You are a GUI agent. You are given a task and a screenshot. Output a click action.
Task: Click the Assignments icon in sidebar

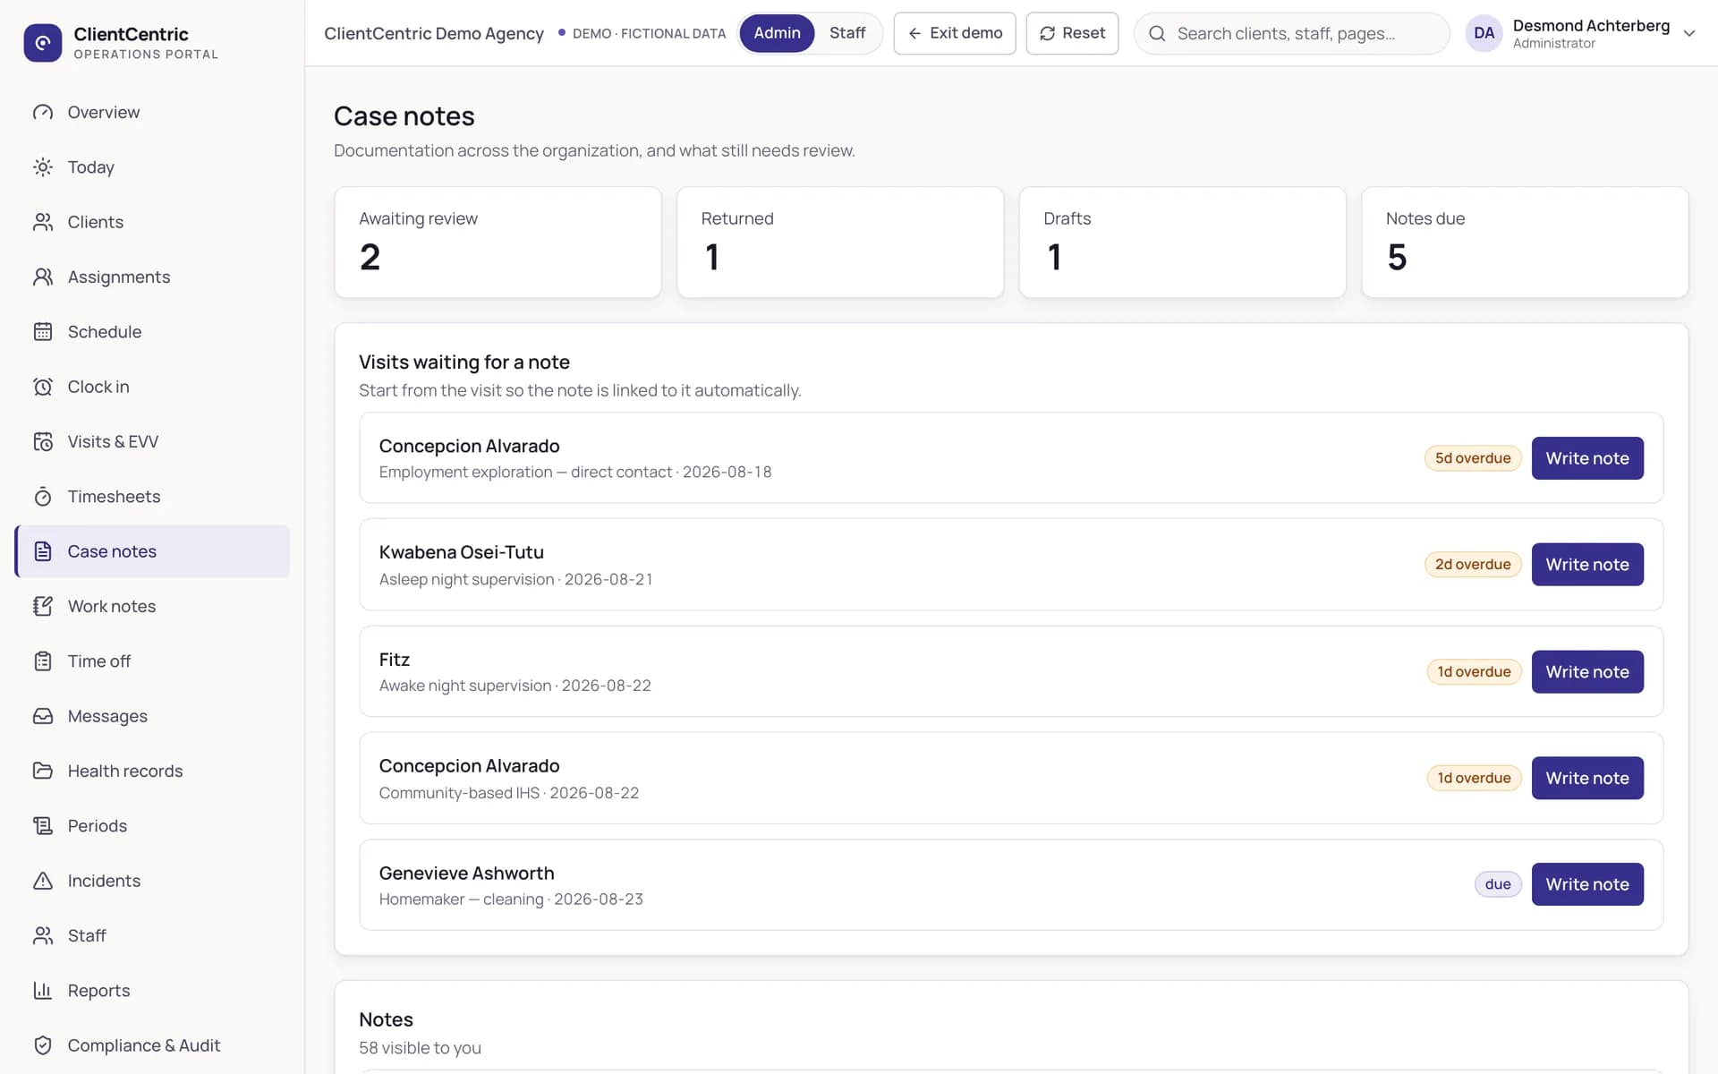pyautogui.click(x=43, y=277)
